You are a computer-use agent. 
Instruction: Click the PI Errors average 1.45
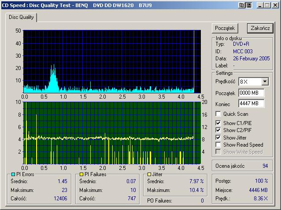point(63,181)
